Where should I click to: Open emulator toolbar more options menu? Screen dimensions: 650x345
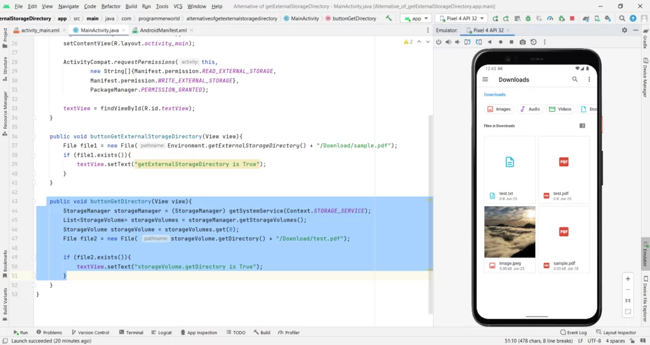point(544,42)
